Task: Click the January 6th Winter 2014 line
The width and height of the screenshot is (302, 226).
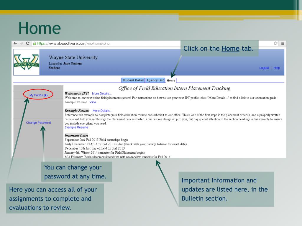Action: pyautogui.click(x=105, y=153)
